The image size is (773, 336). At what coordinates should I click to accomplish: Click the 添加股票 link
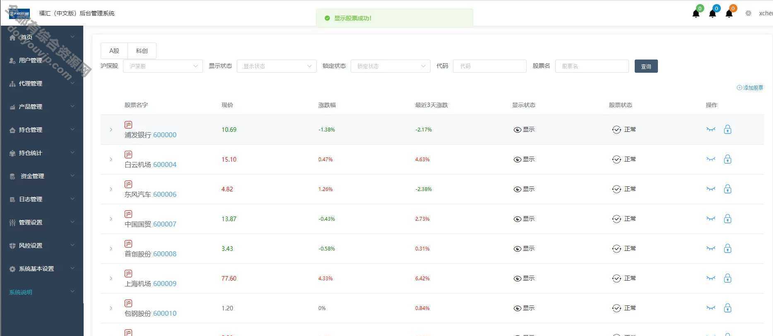(x=750, y=88)
